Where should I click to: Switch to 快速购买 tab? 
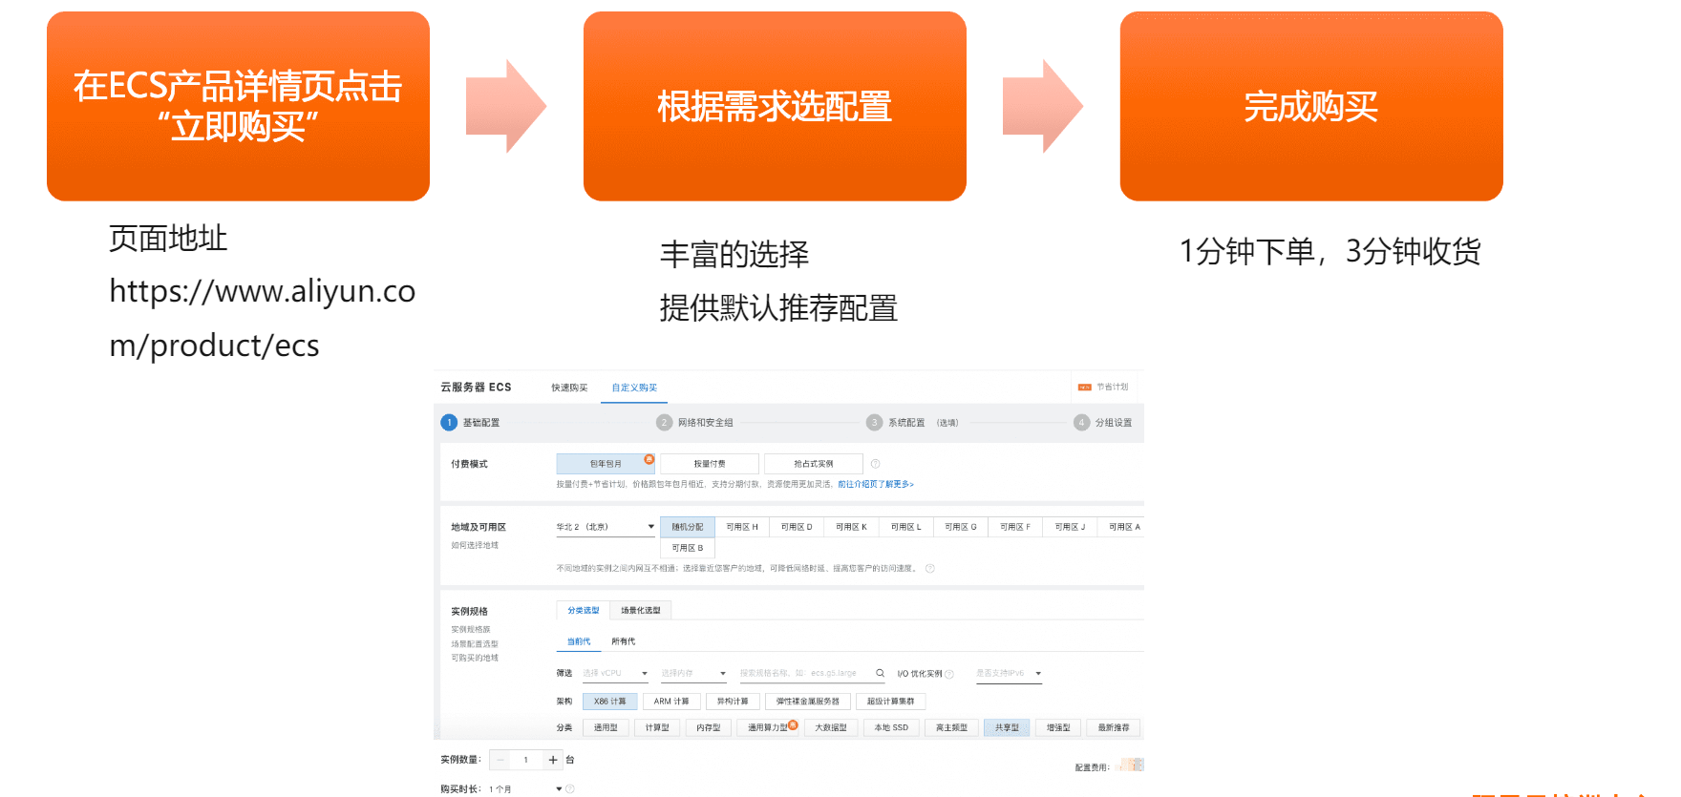tap(569, 388)
